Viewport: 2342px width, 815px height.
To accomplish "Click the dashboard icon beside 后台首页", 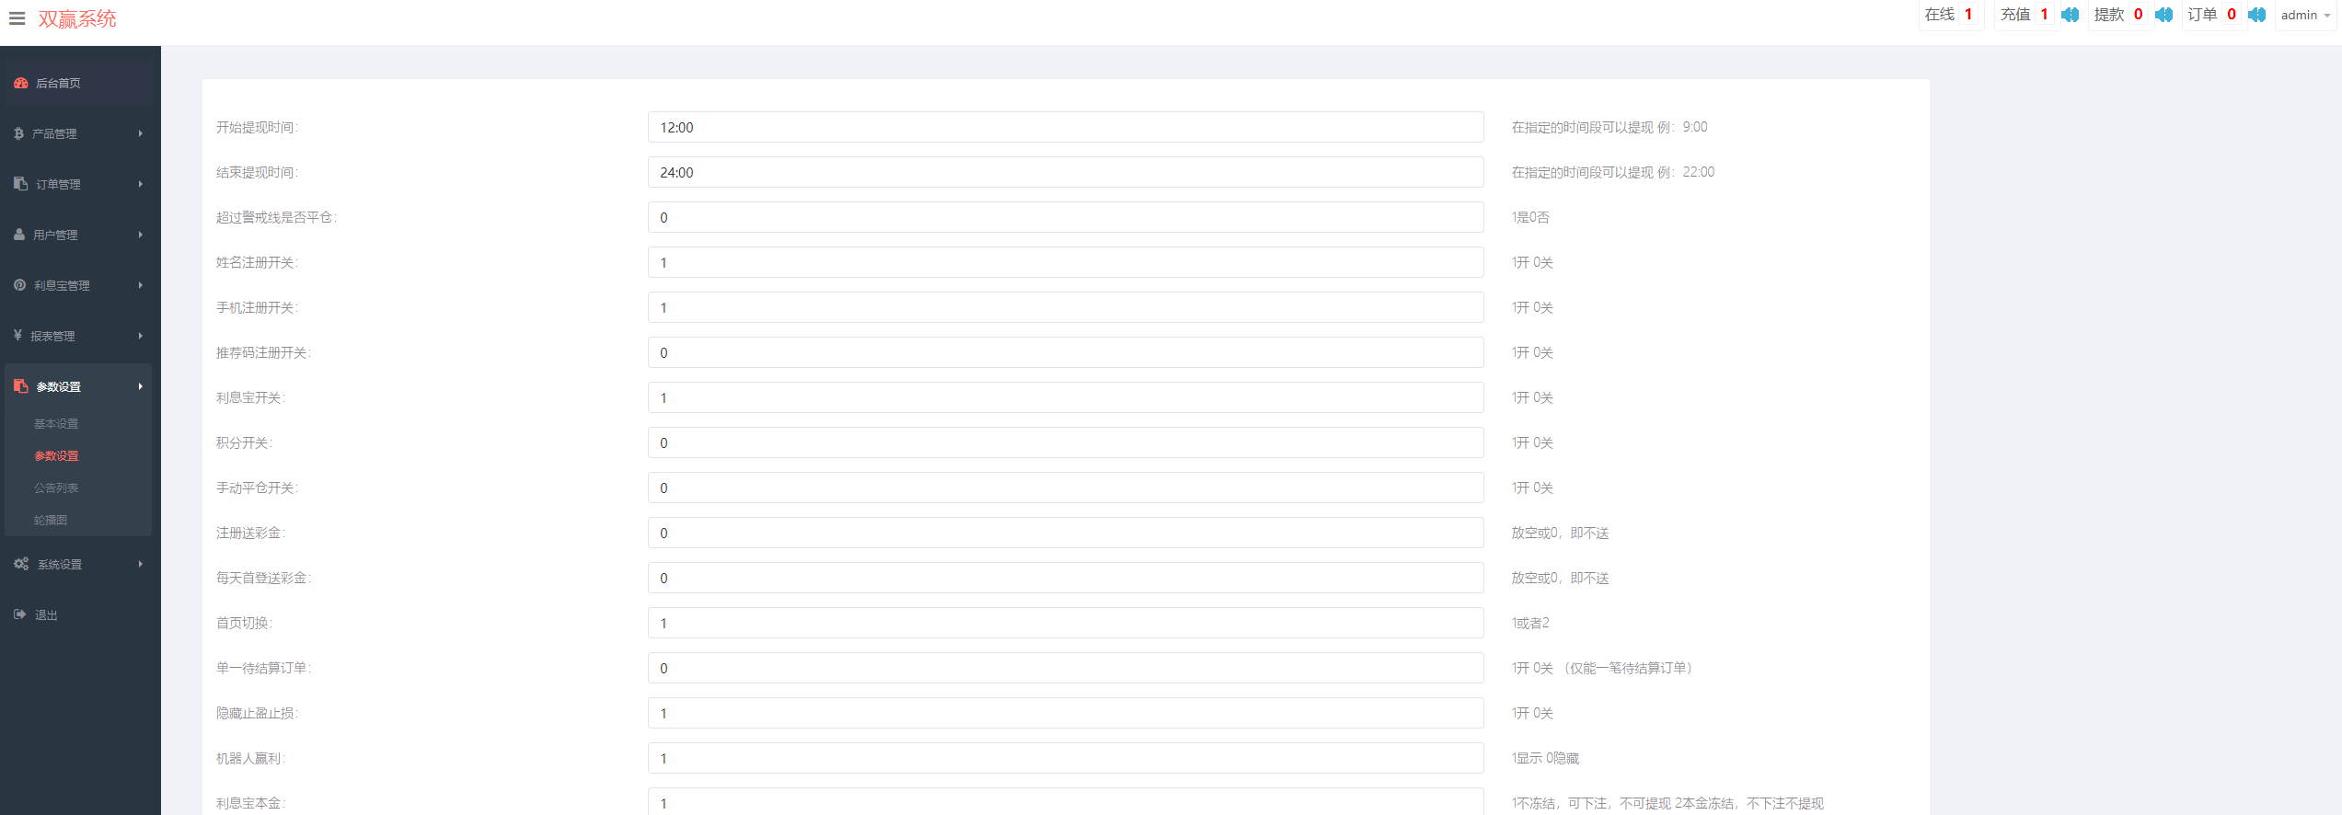I will [x=20, y=83].
